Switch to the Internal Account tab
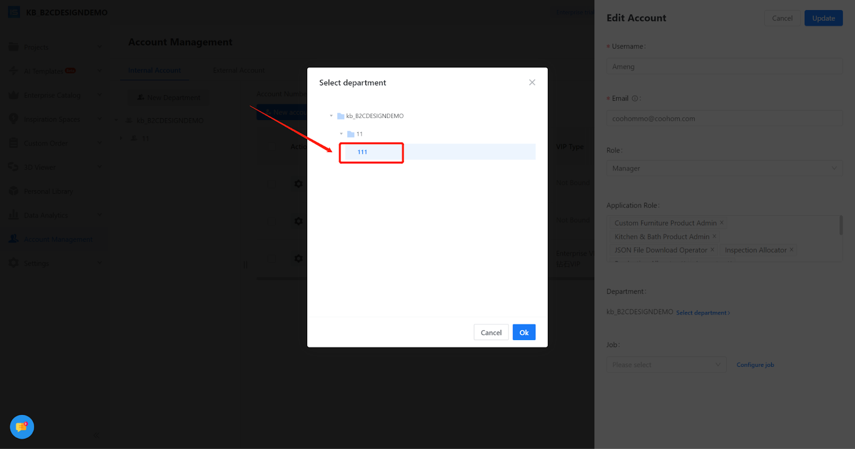 point(154,70)
